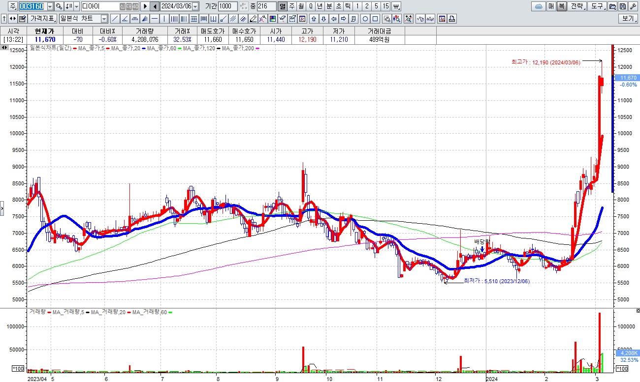
Task: Click the count field showing 216
Action: [x=267, y=6]
